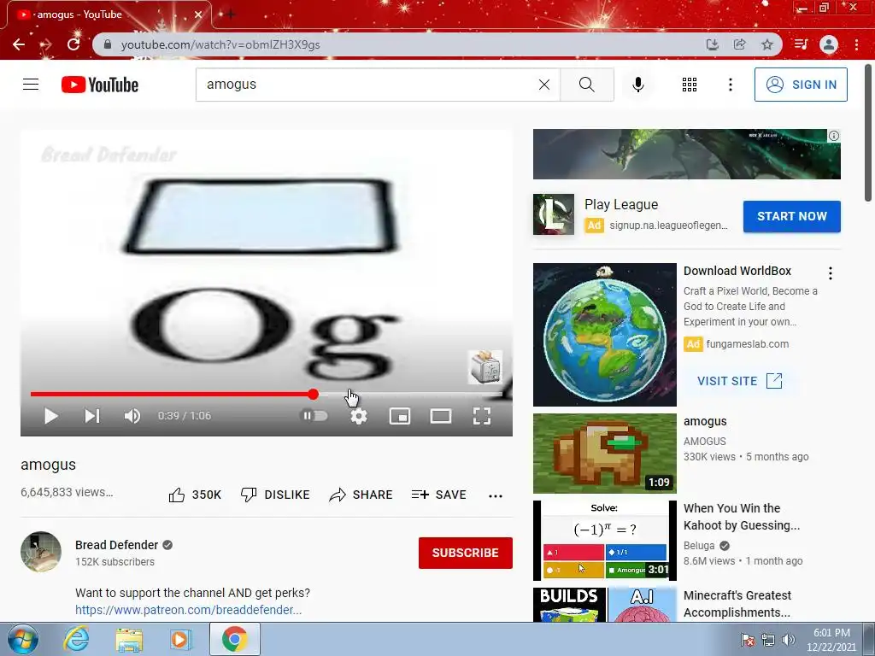Click the SIGN IN button
This screenshot has height=656, width=875.
click(800, 85)
